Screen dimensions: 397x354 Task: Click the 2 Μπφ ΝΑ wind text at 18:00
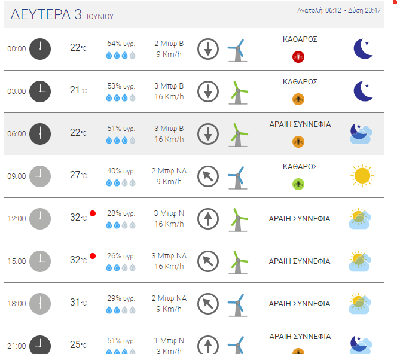[169, 298]
